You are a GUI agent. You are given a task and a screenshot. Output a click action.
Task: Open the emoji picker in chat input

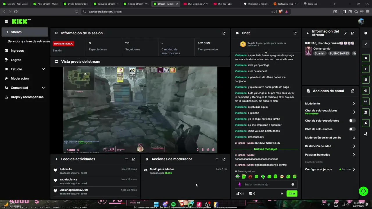click(x=293, y=184)
